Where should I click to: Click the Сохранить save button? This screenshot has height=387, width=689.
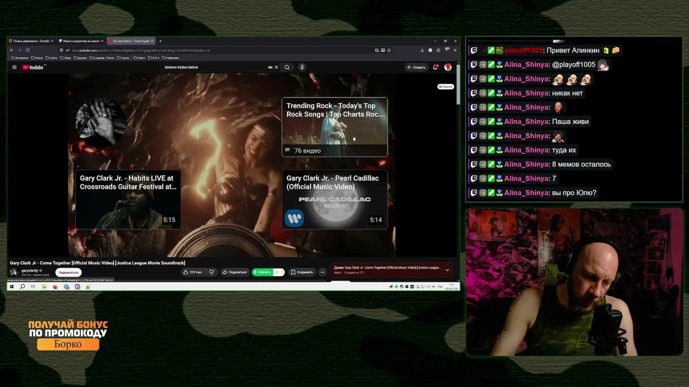point(301,272)
